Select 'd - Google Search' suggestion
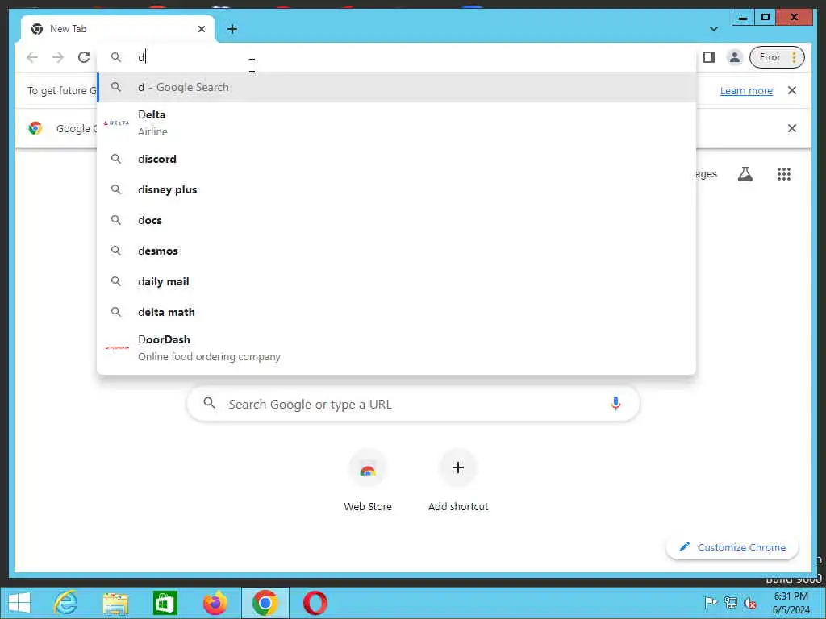 (x=396, y=87)
